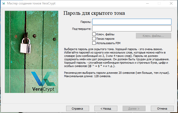Open the Справка help button
Image resolution: width=178 pixels, height=113 pixels.
(78, 109)
